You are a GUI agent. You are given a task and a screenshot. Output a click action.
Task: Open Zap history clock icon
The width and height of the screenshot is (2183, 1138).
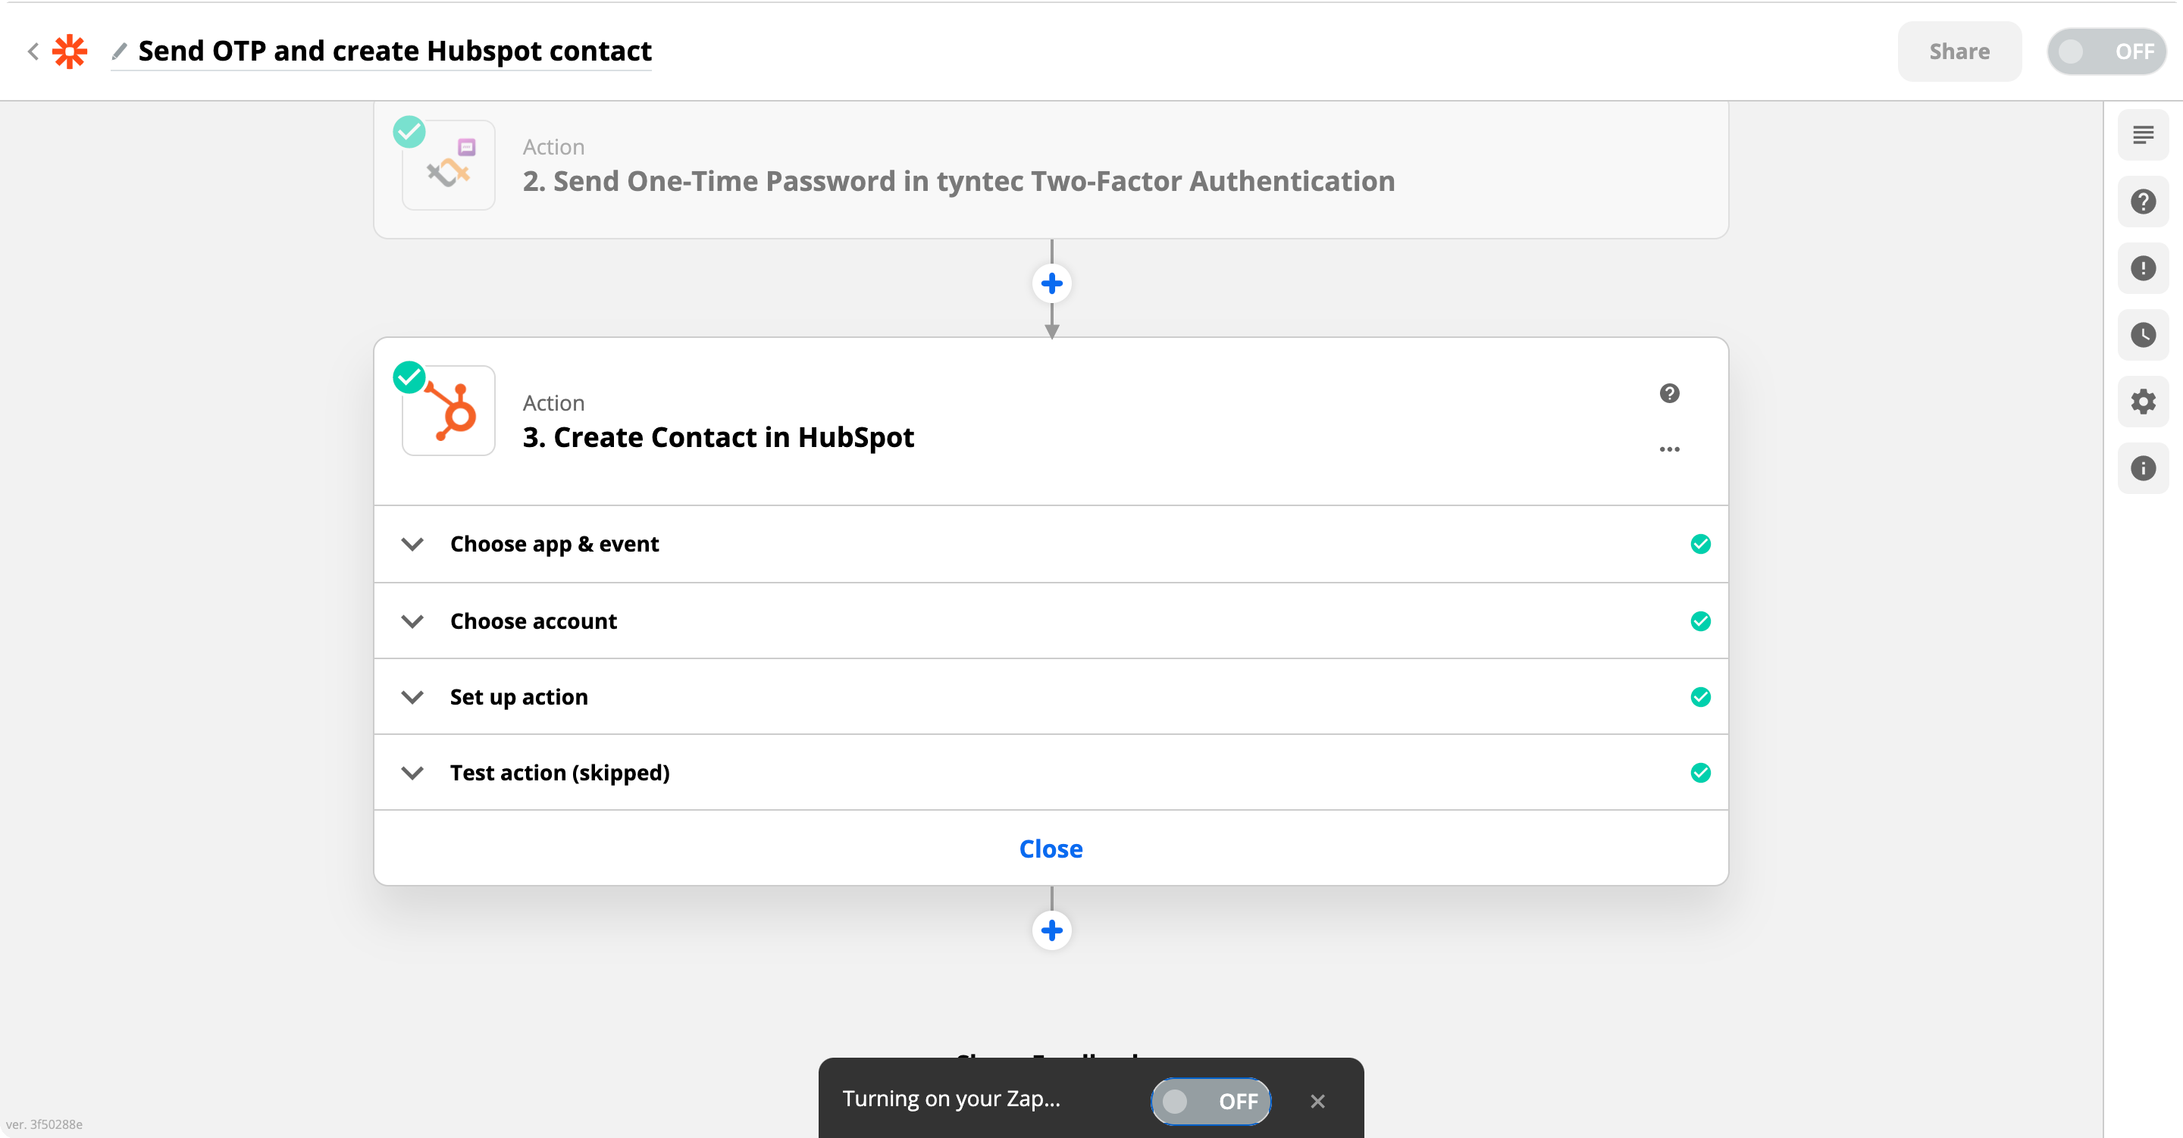tap(2143, 335)
